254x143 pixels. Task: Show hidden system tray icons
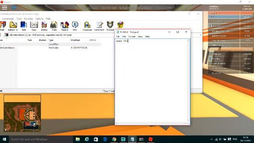click(x=212, y=139)
